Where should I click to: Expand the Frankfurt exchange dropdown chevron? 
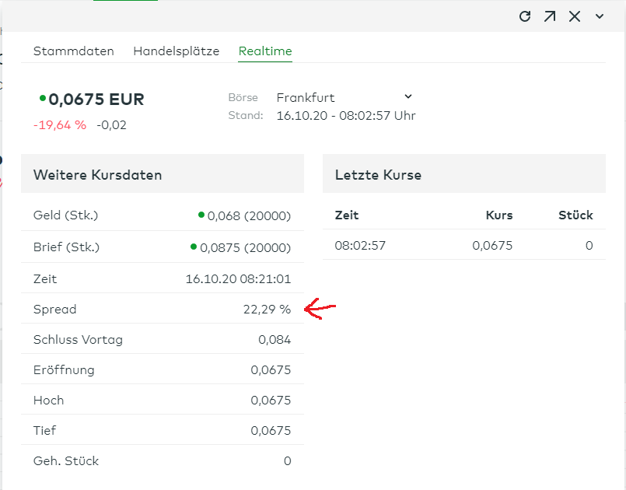408,96
